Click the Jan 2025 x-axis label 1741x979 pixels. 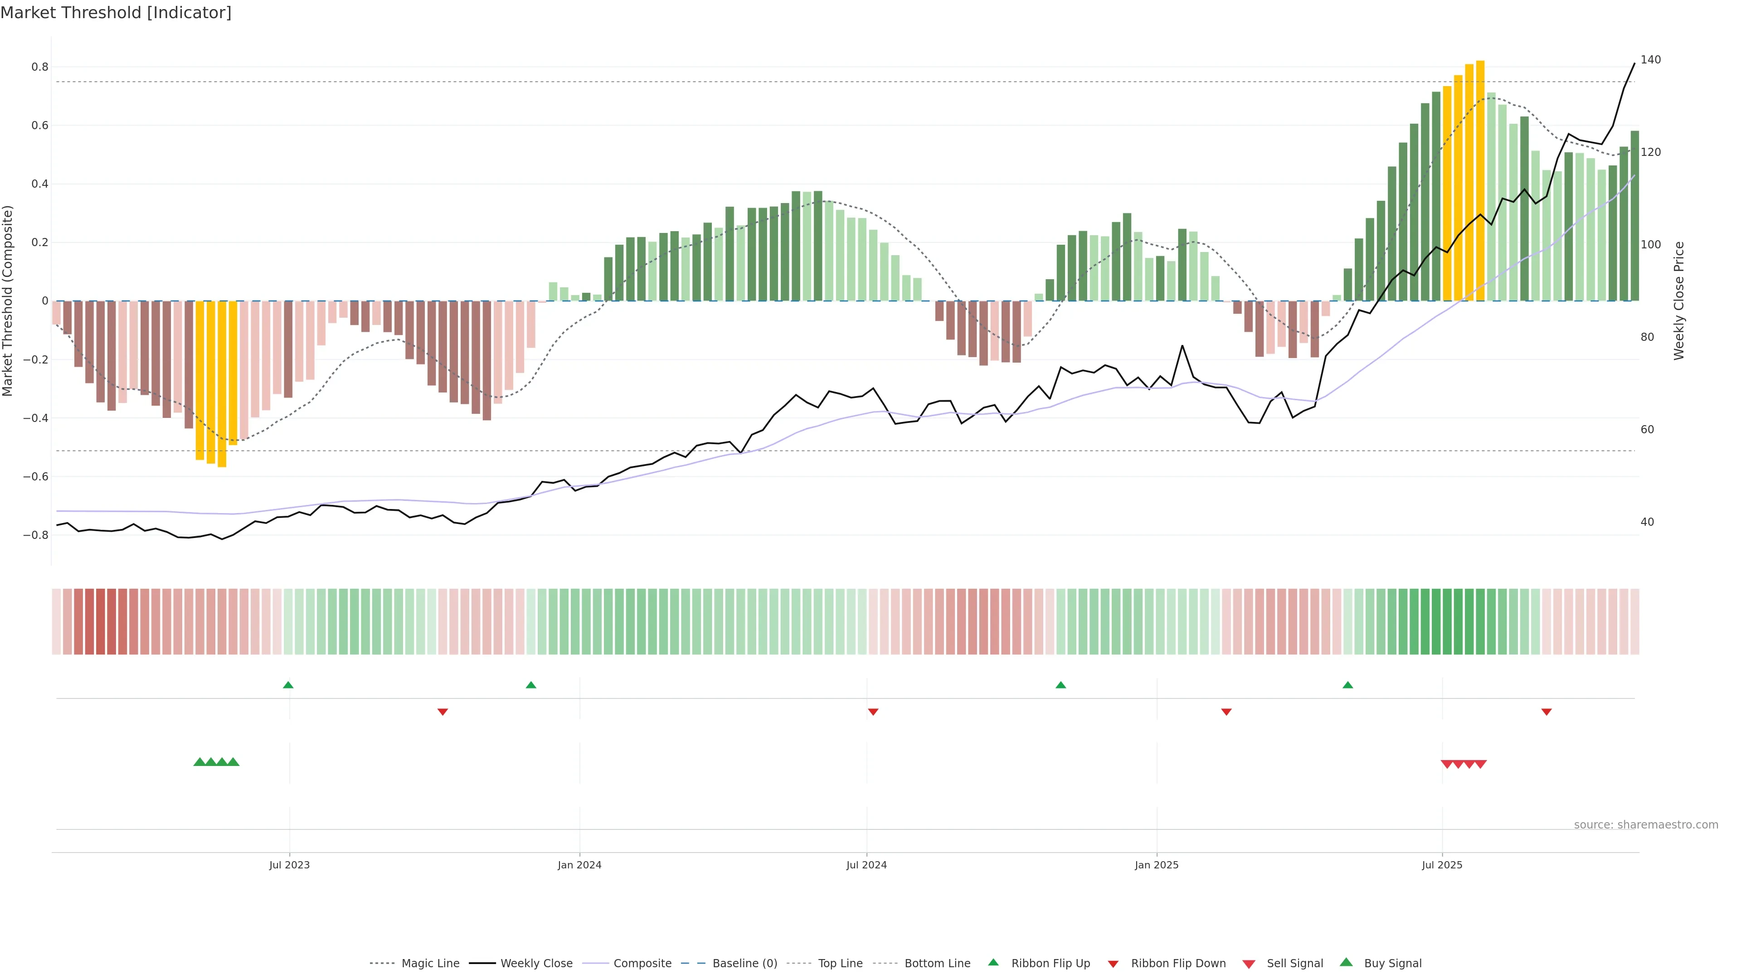pyautogui.click(x=1157, y=865)
